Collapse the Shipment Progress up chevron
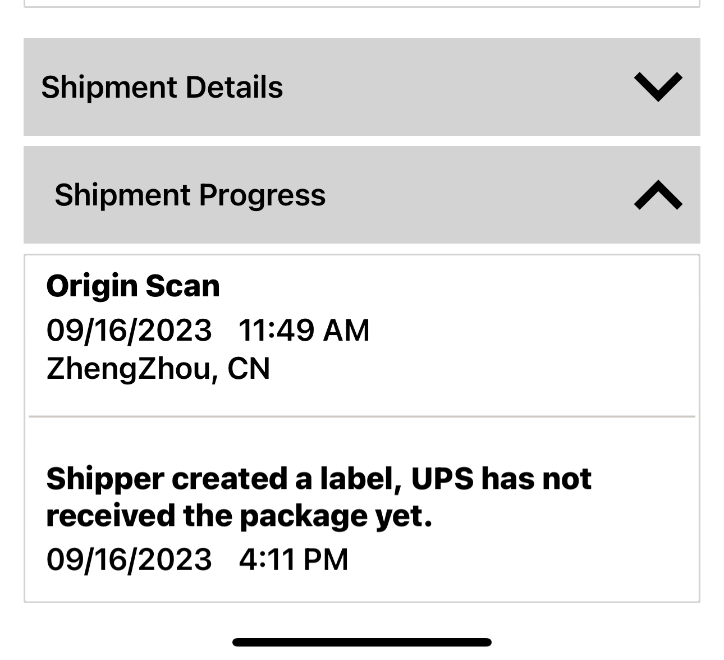Viewport: 724px width, 660px height. [x=658, y=195]
